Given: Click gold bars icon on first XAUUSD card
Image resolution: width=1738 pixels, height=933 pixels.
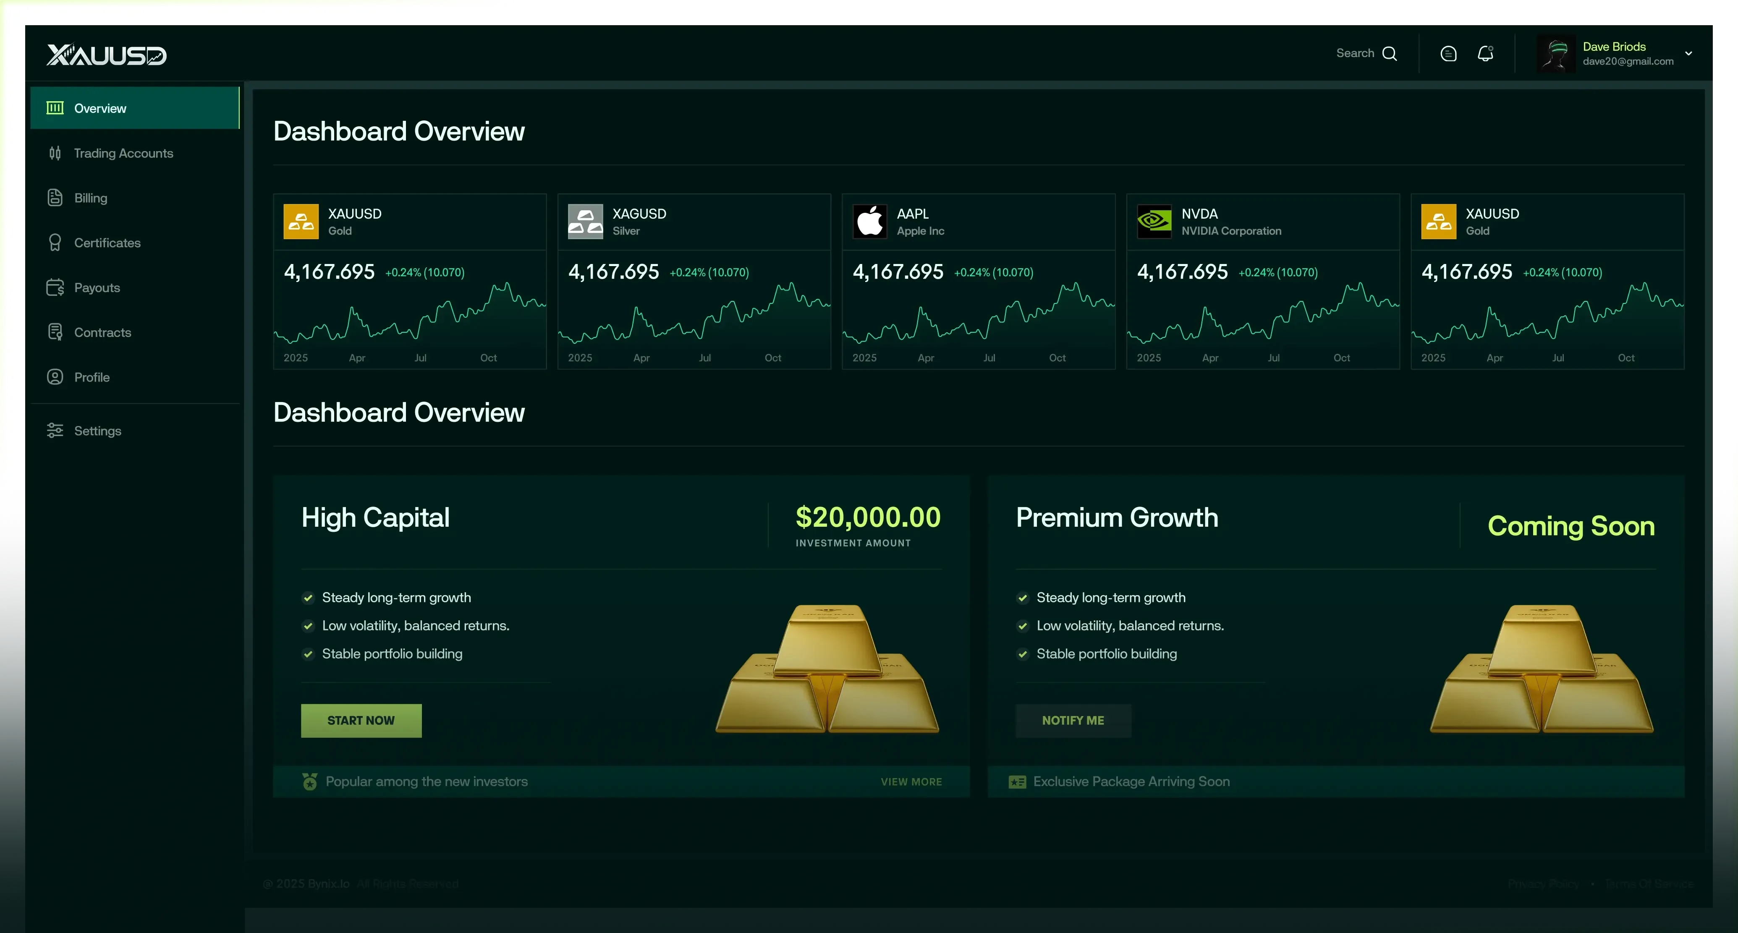Looking at the screenshot, I should [301, 221].
